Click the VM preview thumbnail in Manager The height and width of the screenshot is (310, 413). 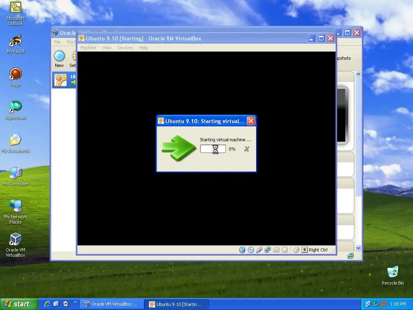point(342,115)
